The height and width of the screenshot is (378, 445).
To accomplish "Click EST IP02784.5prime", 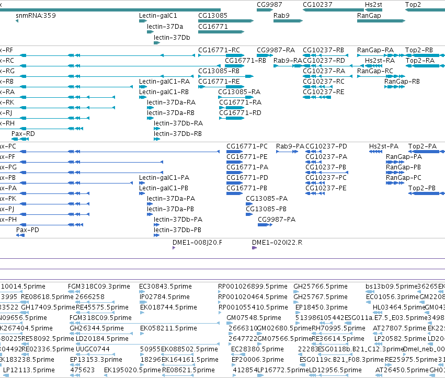I will pyautogui.click(x=143, y=302).
